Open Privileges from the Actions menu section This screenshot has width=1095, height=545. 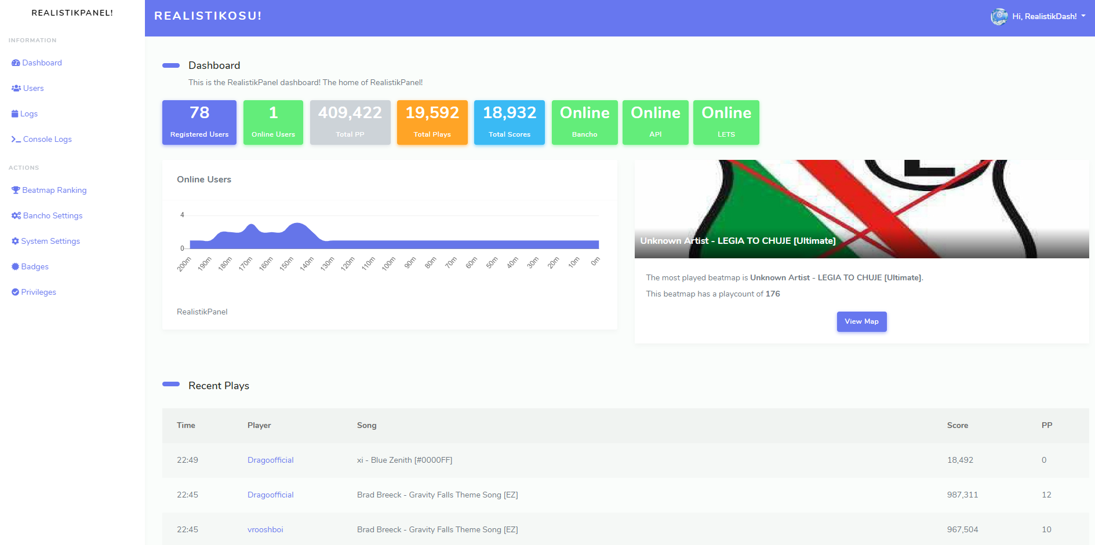tap(38, 292)
